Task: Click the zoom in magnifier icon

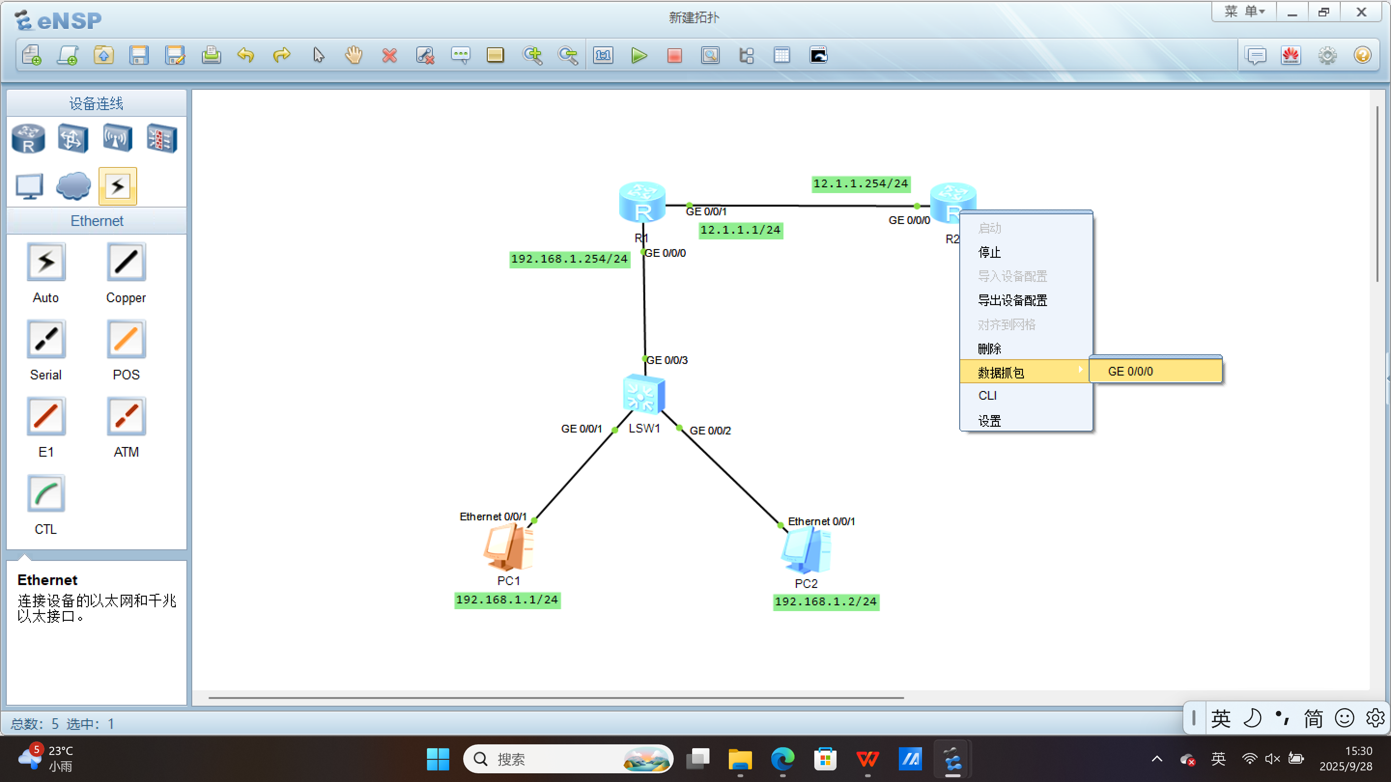Action: coord(532,56)
